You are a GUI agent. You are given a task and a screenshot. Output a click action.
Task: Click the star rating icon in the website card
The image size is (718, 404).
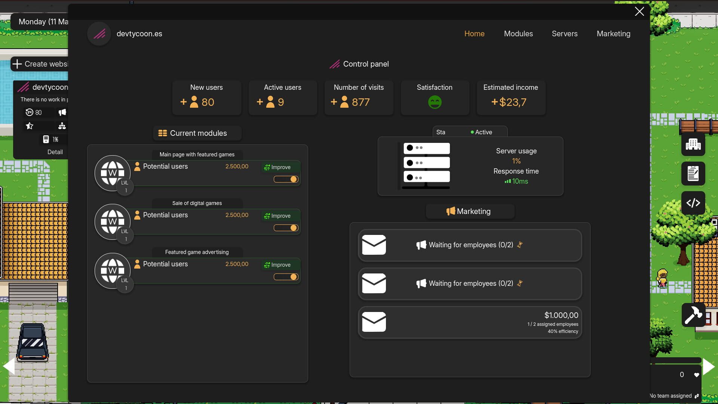click(x=29, y=126)
